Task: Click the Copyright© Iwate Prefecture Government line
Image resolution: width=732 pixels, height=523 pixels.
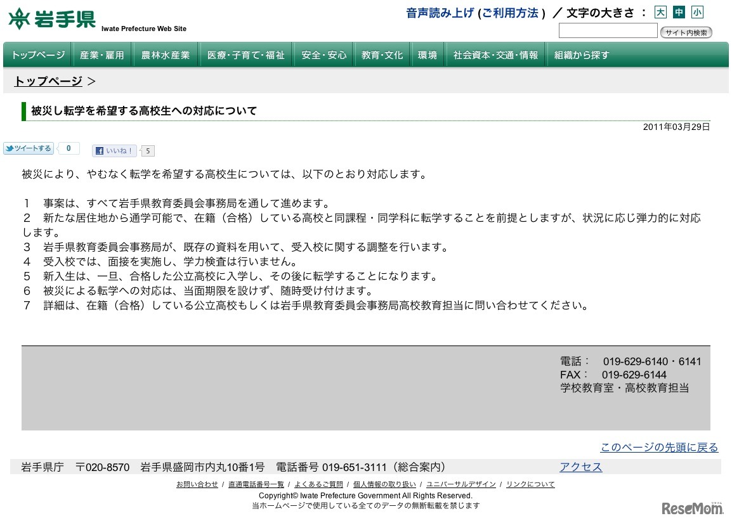Action: [x=365, y=496]
